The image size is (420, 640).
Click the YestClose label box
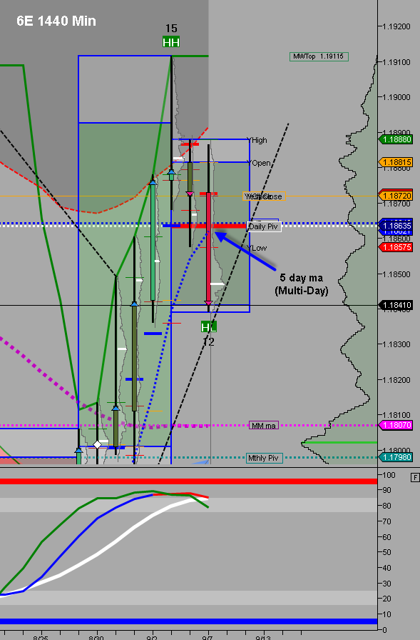[264, 196]
